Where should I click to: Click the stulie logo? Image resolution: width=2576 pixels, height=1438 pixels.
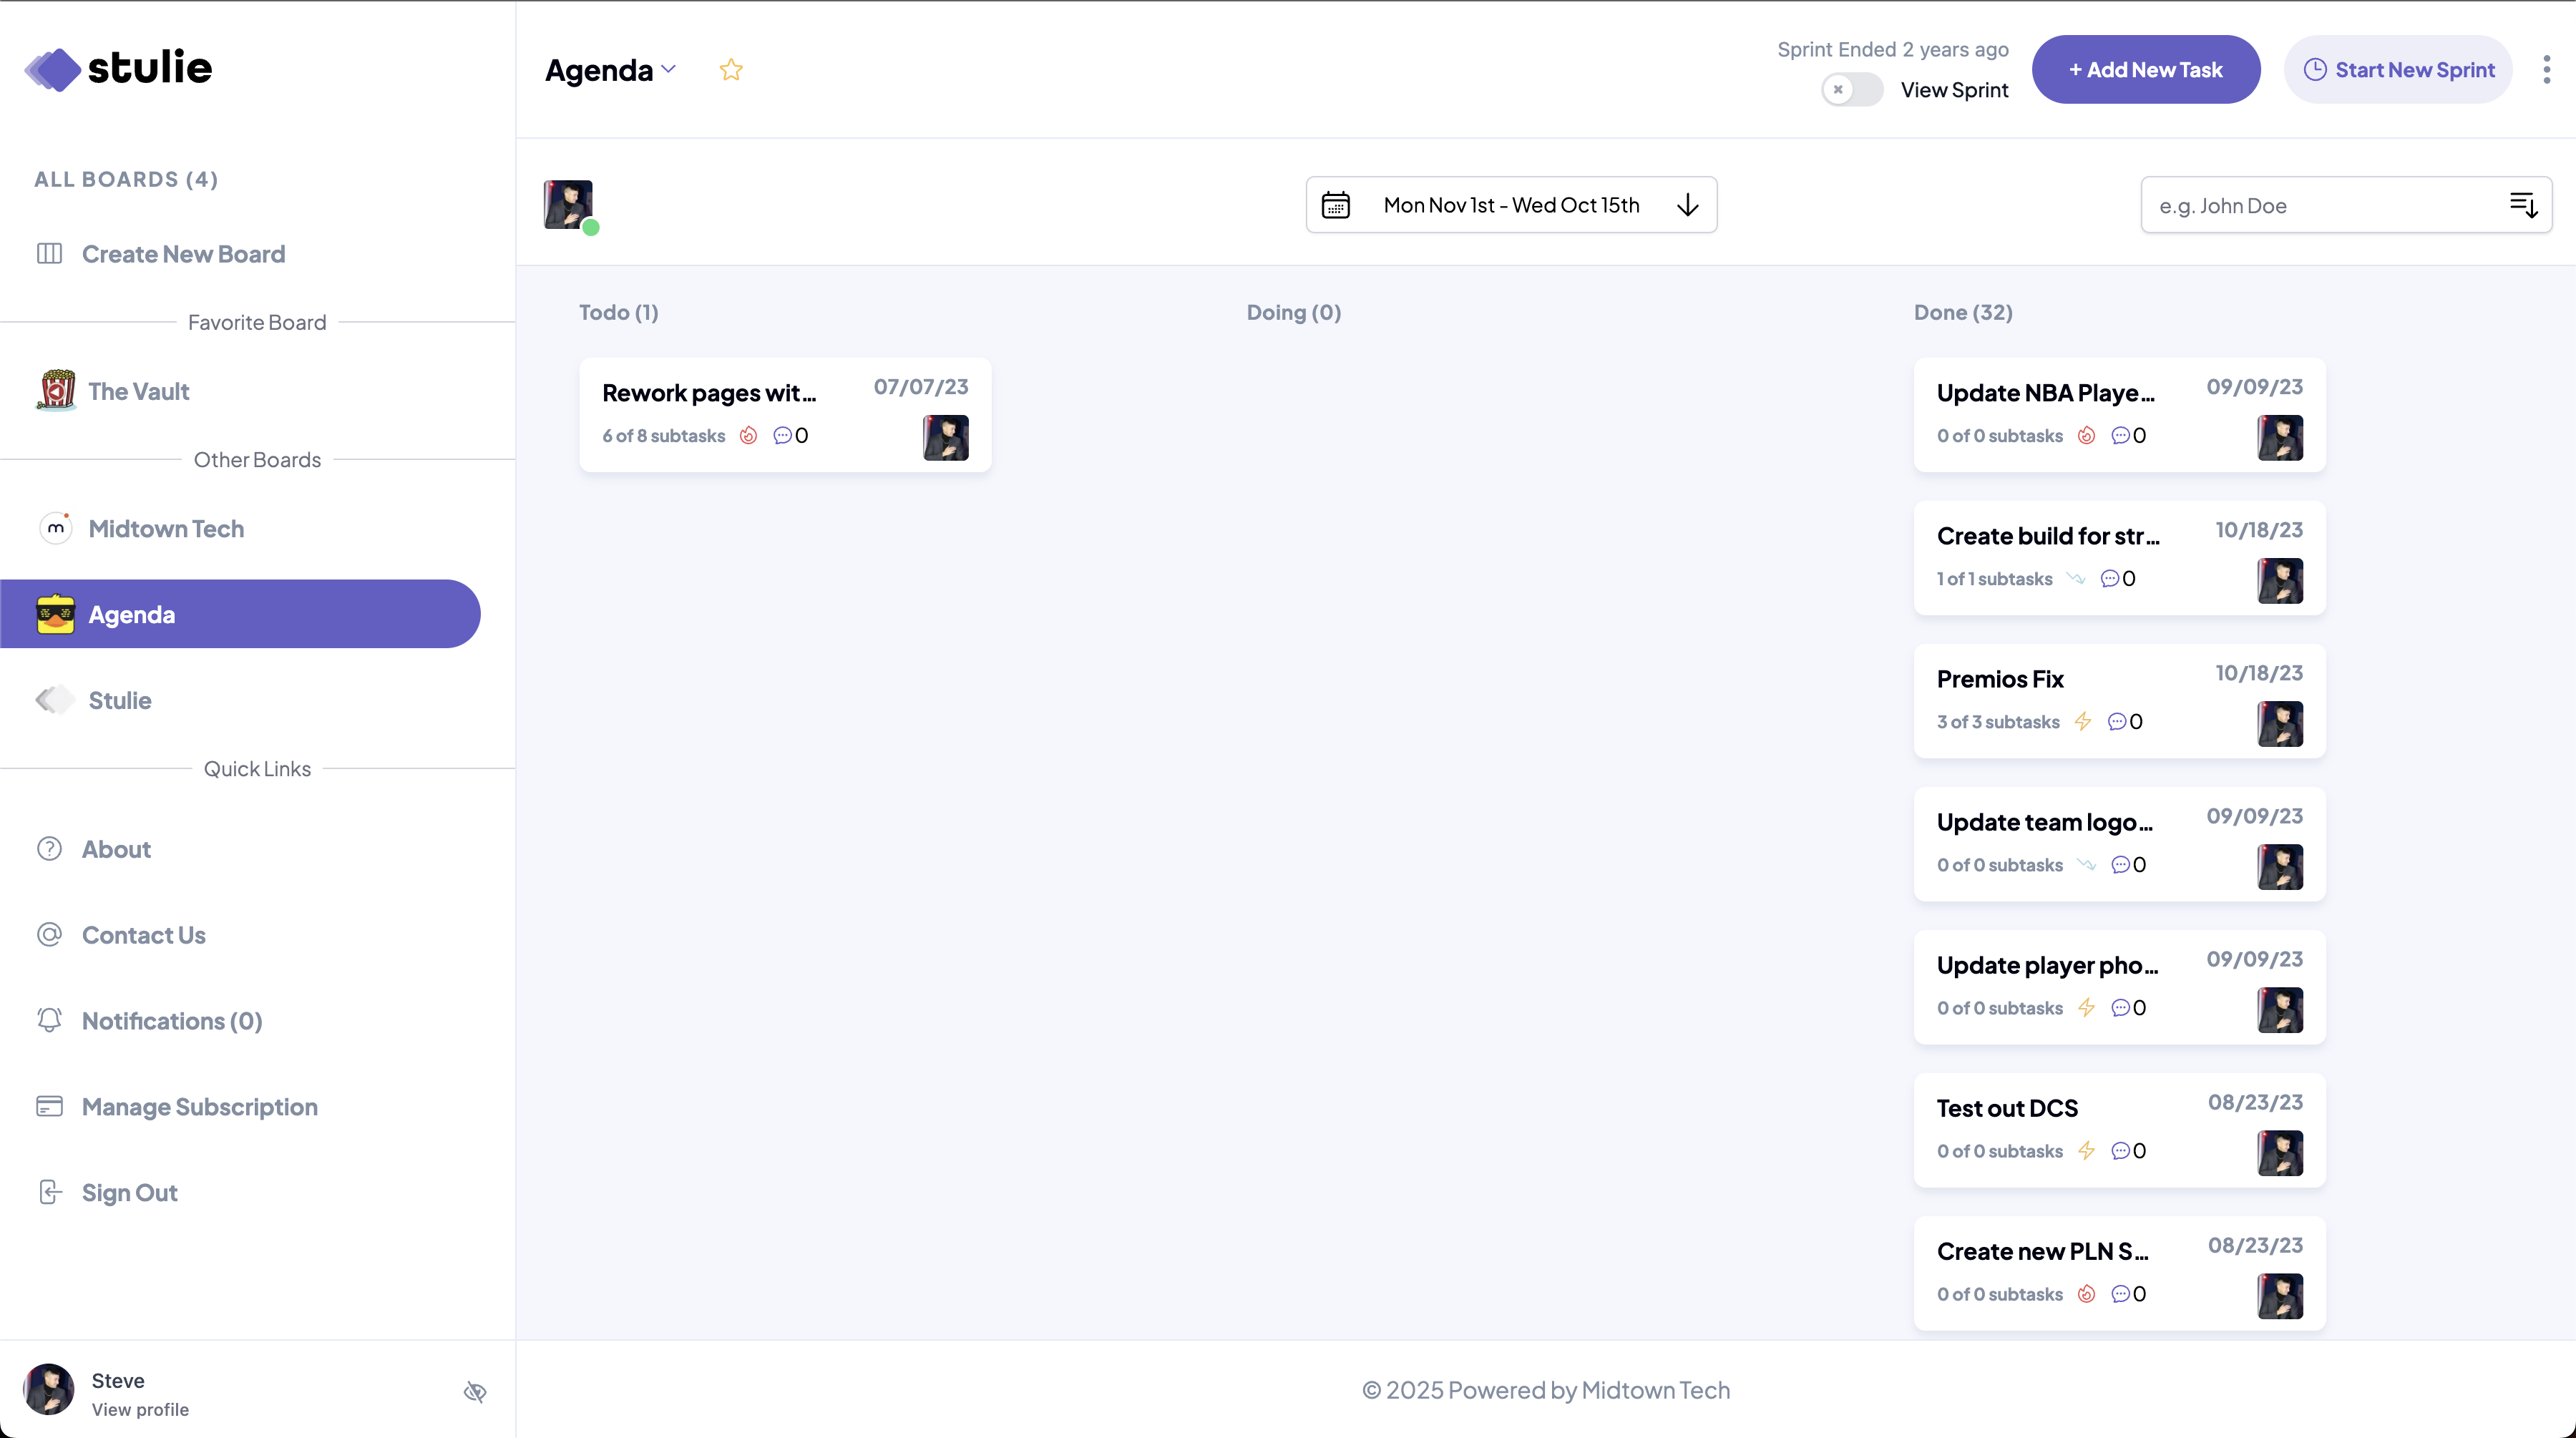pyautogui.click(x=118, y=69)
